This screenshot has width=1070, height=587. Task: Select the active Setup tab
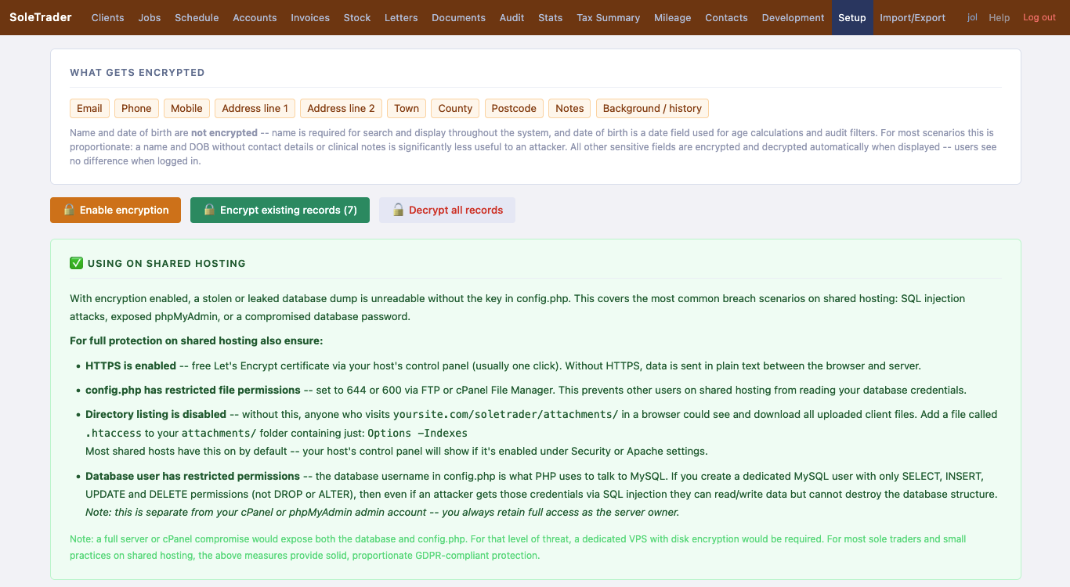click(852, 17)
